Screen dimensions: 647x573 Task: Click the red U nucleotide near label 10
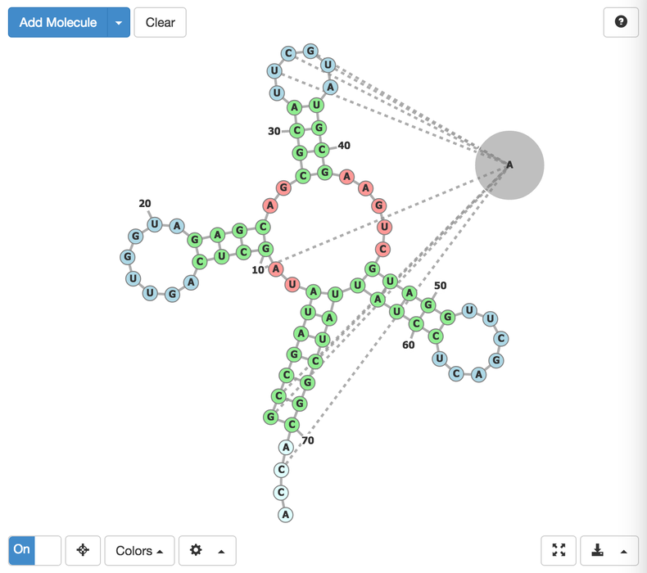[292, 284]
